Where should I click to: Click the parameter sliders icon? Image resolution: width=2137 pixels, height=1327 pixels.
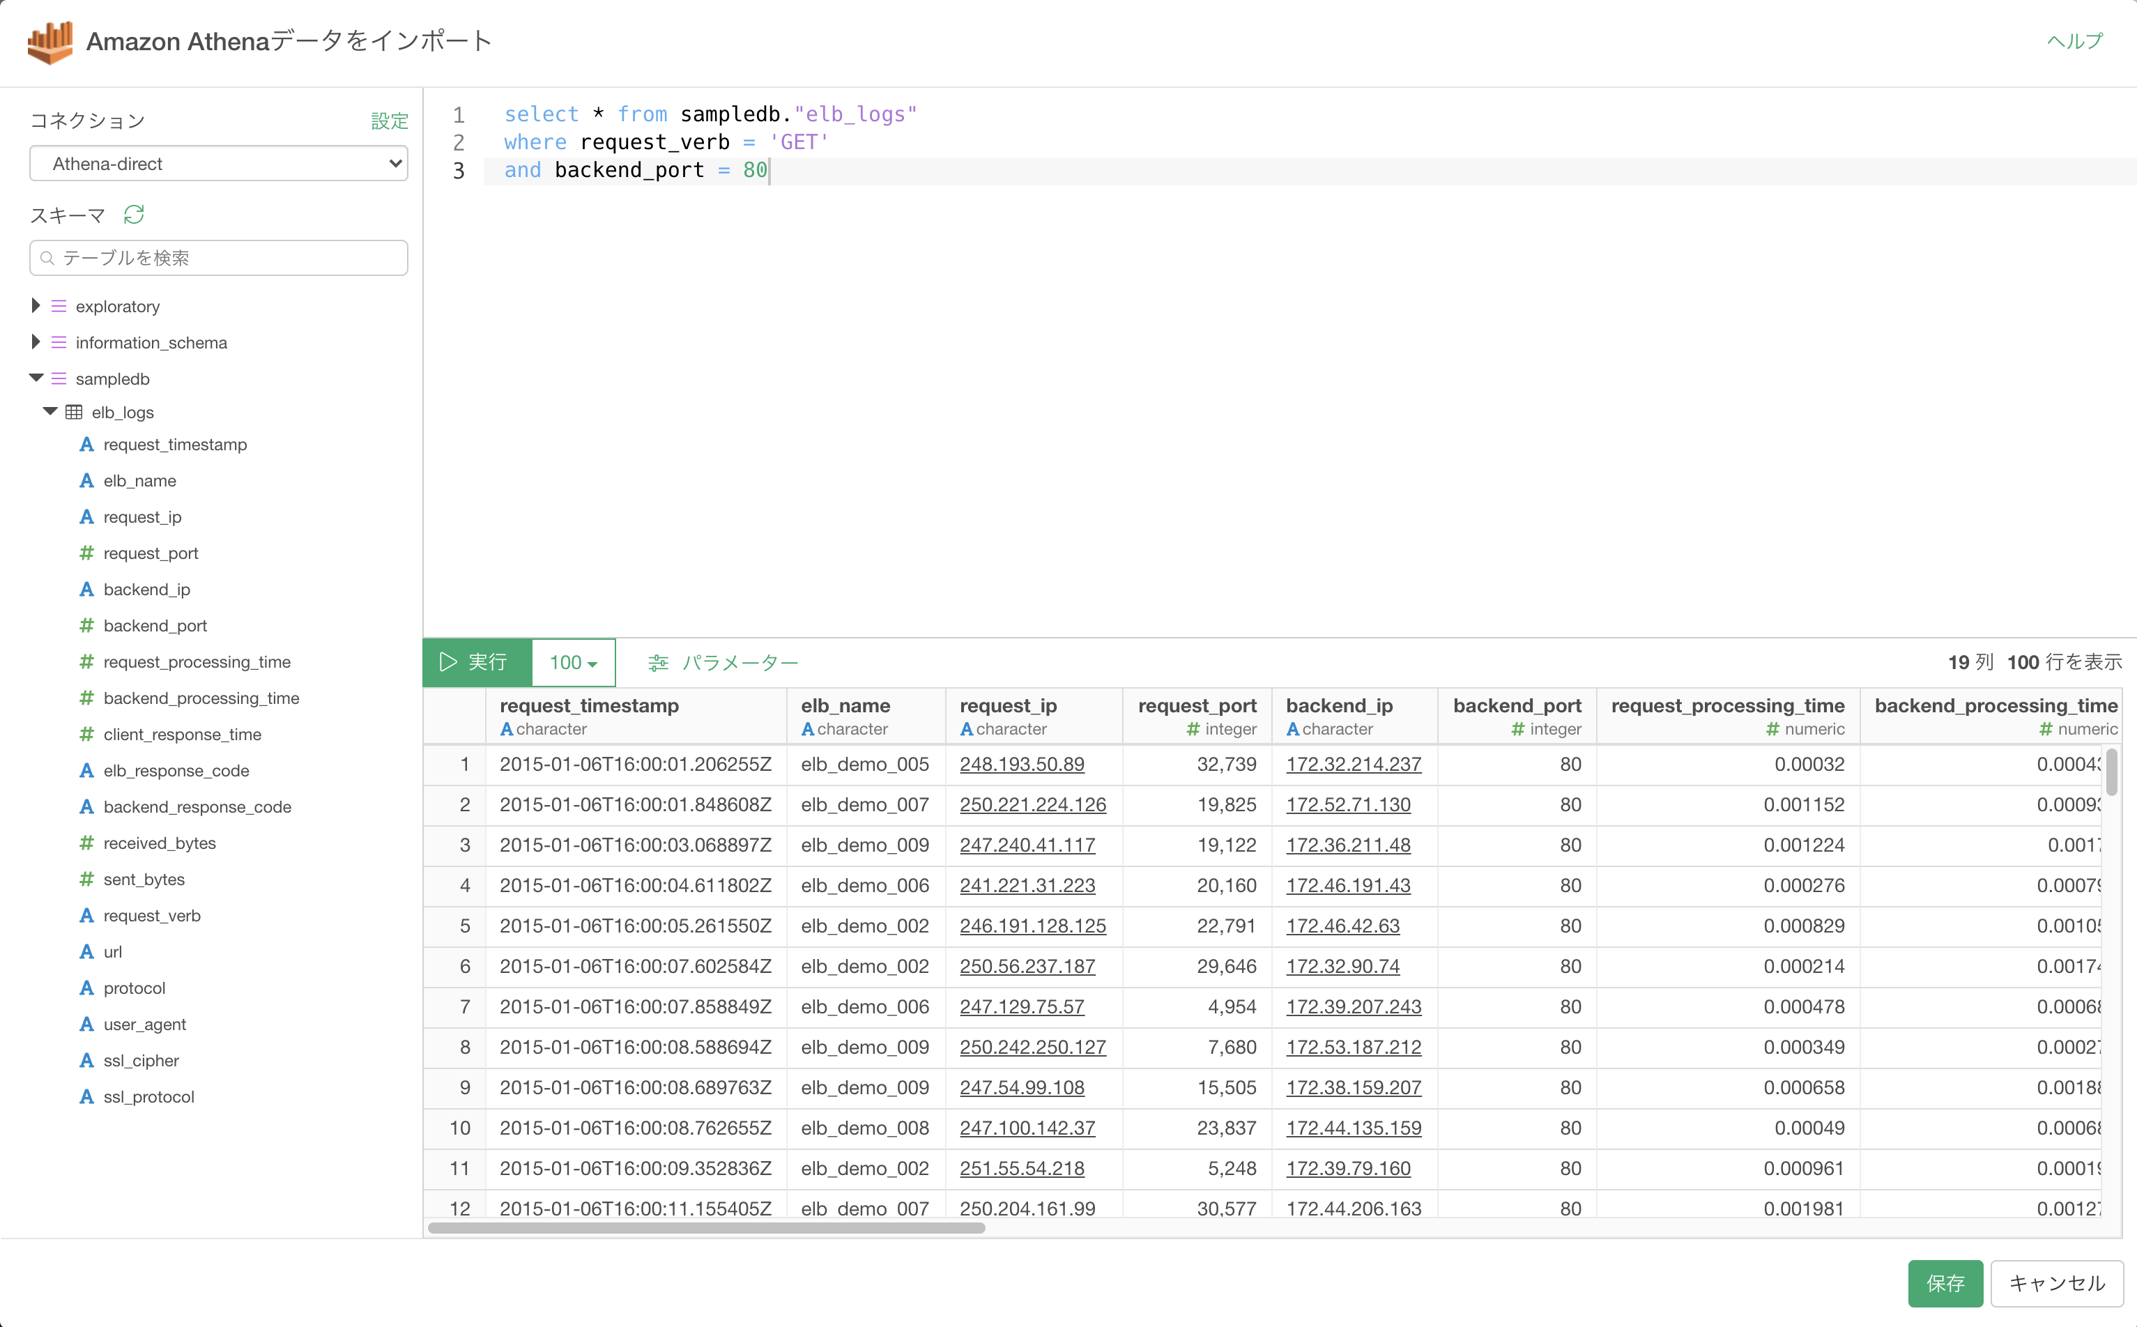[x=658, y=663]
